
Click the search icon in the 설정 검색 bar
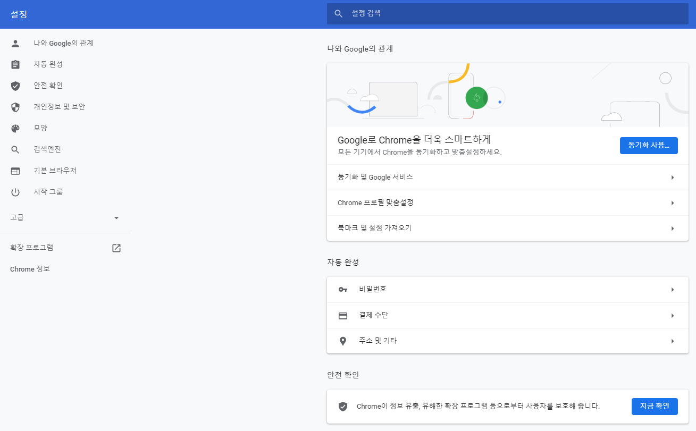(x=338, y=14)
